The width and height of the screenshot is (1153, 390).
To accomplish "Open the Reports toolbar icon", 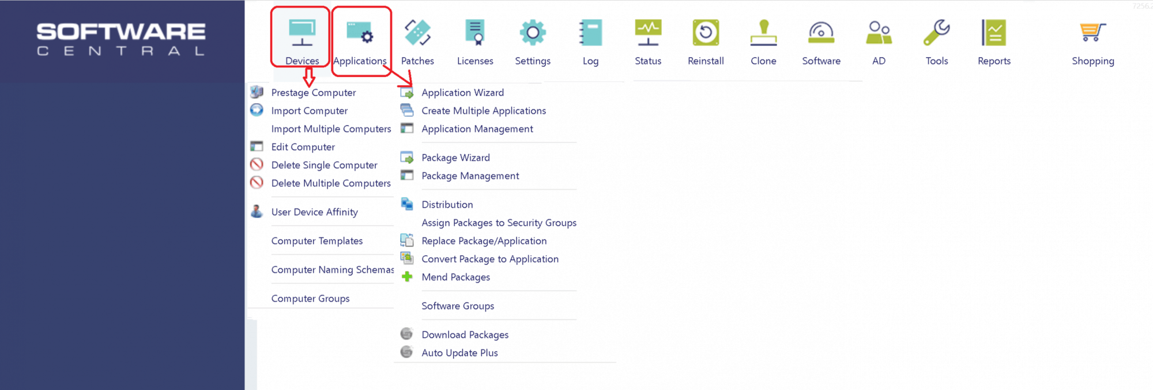I will tap(994, 33).
